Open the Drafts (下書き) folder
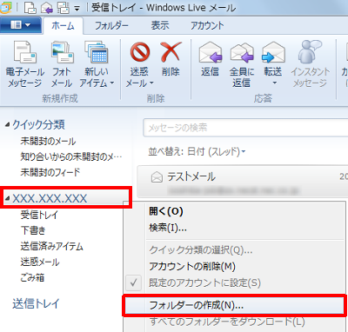The height and width of the screenshot is (332, 348). [x=33, y=230]
